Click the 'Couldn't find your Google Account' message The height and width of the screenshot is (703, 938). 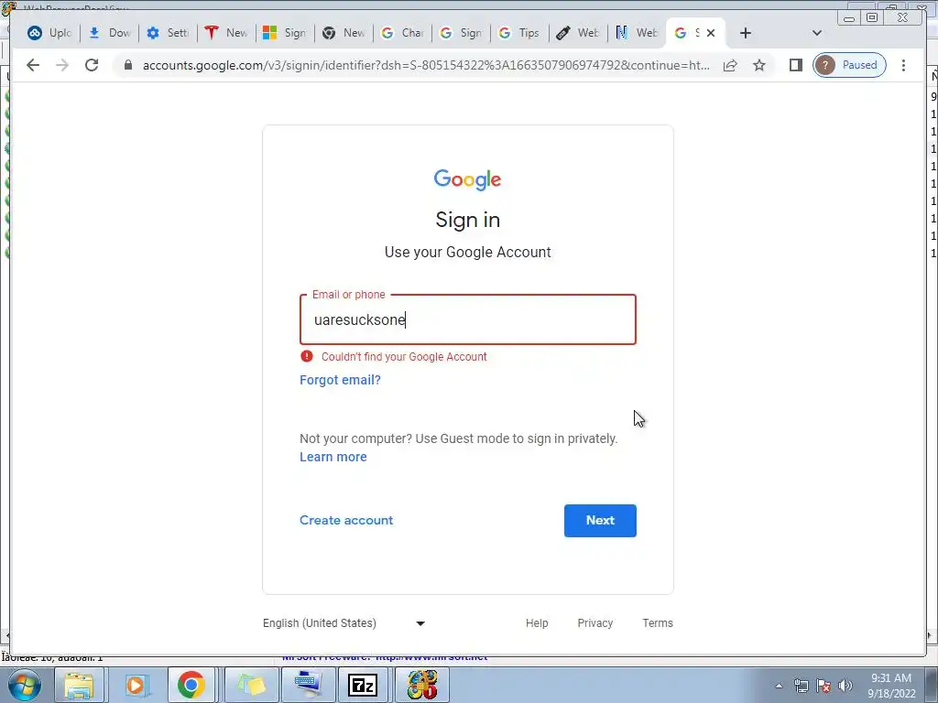point(404,357)
